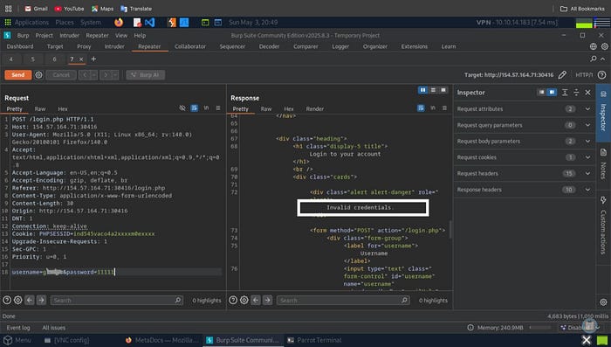Open side panel settings gear at bottom right
Image resolution: width=611 pixels, height=347 pixels.
tap(603, 302)
